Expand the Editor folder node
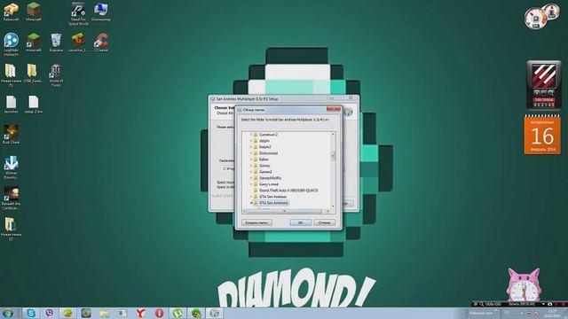 [x=250, y=159]
